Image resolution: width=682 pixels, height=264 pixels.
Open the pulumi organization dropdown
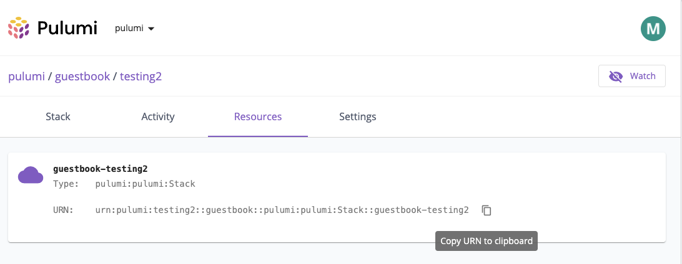pos(134,29)
